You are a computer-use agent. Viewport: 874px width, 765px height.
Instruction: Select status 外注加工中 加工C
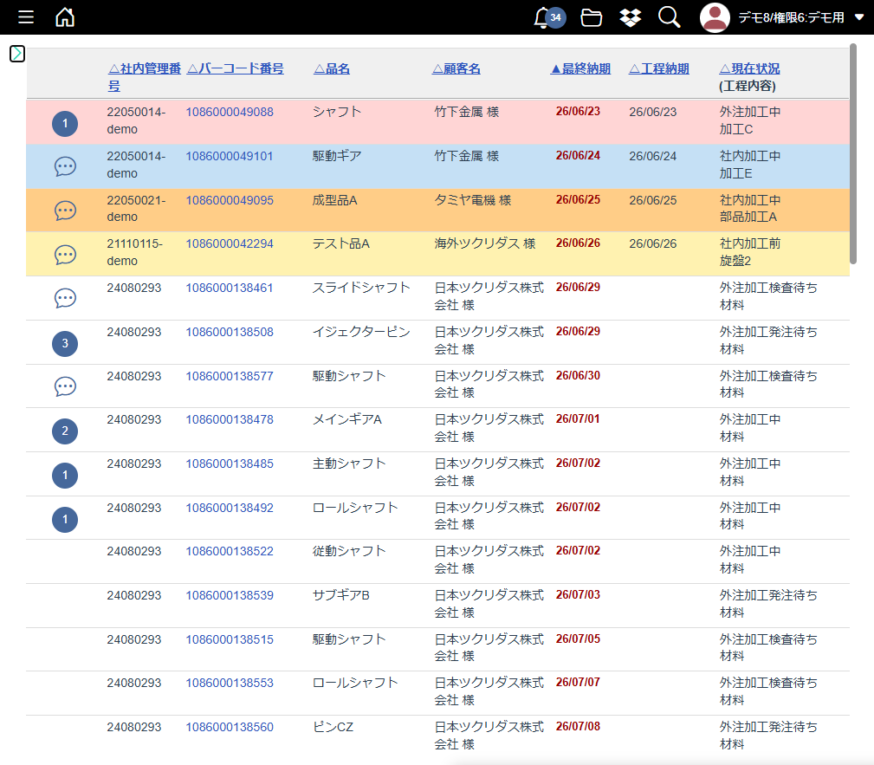[750, 120]
